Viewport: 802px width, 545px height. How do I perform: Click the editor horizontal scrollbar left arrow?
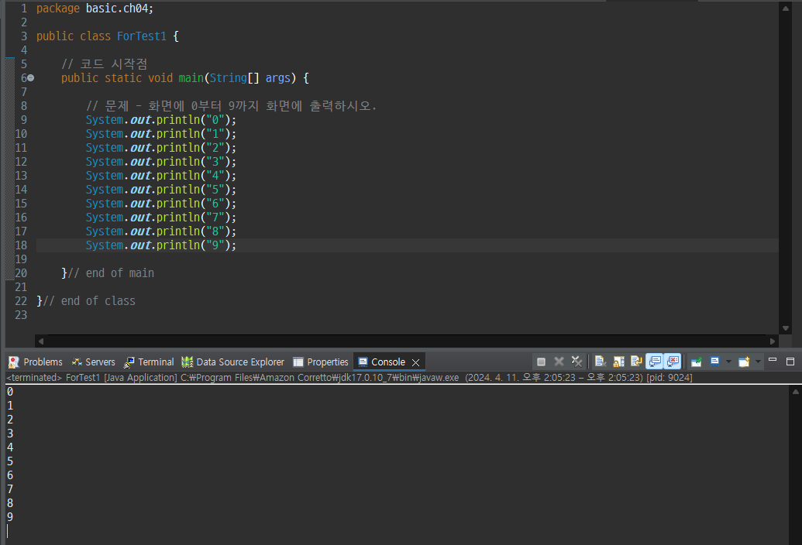(41, 341)
